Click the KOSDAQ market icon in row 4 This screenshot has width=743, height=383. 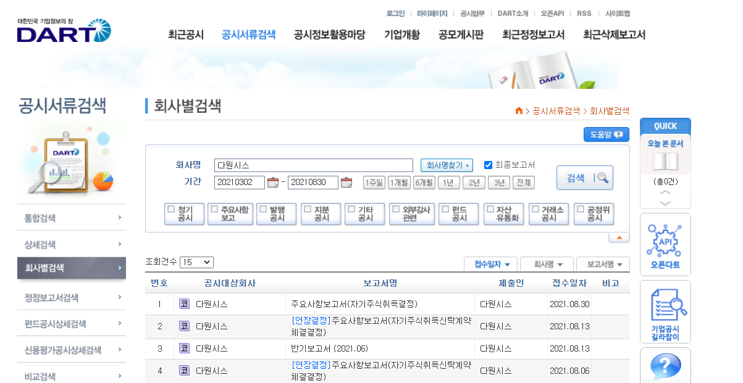pos(184,370)
